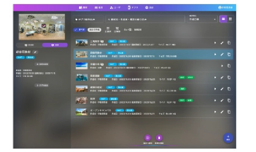
Task: Click the tag filter input field
Action: [88, 19]
